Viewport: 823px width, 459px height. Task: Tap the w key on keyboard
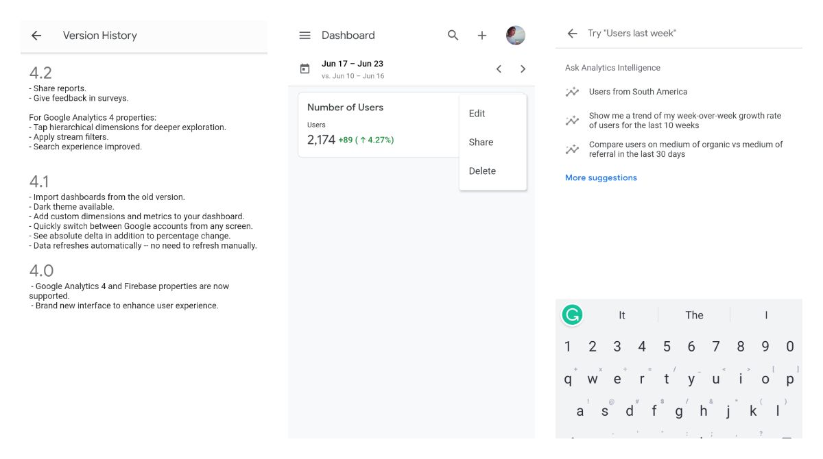(x=593, y=379)
